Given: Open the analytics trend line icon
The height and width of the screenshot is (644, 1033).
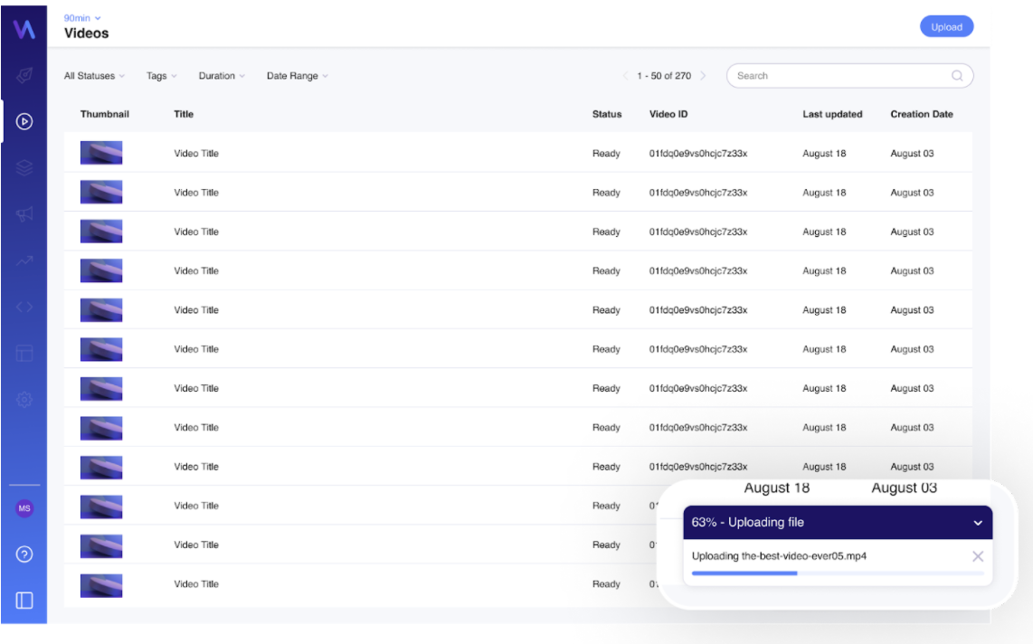Looking at the screenshot, I should pos(24,260).
